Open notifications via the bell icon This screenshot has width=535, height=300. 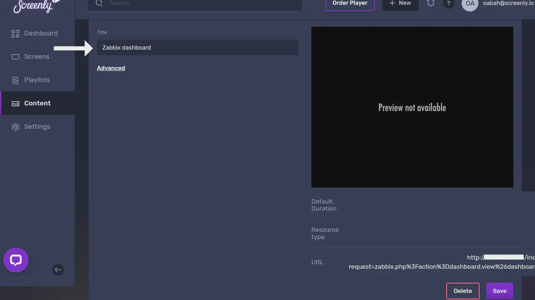click(431, 4)
